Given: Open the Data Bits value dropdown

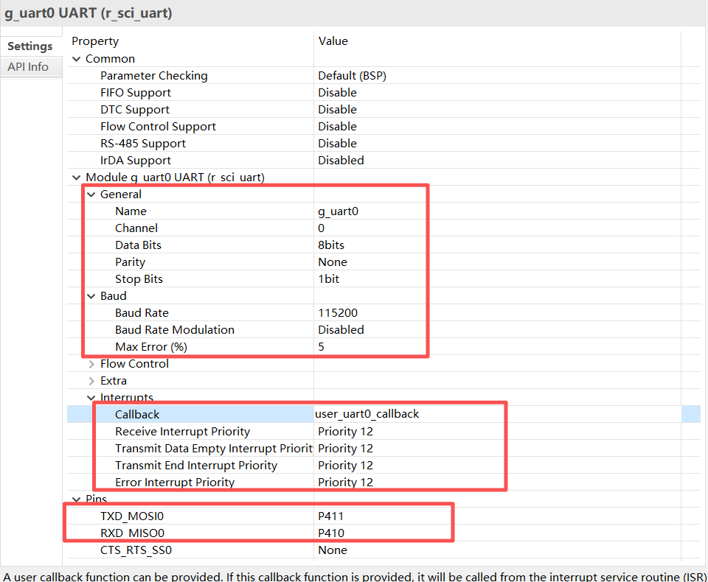Looking at the screenshot, I should (331, 245).
